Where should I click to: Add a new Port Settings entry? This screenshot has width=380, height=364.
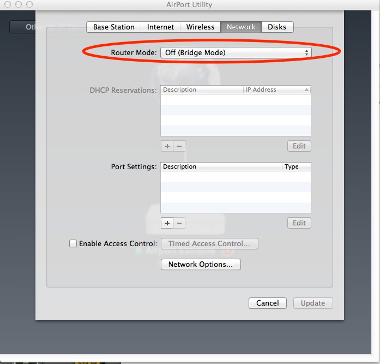coord(167,223)
